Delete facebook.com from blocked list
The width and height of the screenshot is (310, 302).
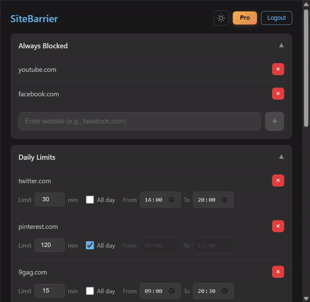coord(278,94)
